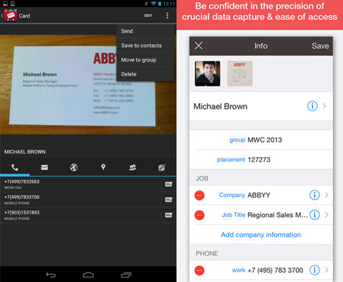Switch to the email envelope tab
Image resolution: width=343 pixels, height=282 pixels.
point(44,168)
